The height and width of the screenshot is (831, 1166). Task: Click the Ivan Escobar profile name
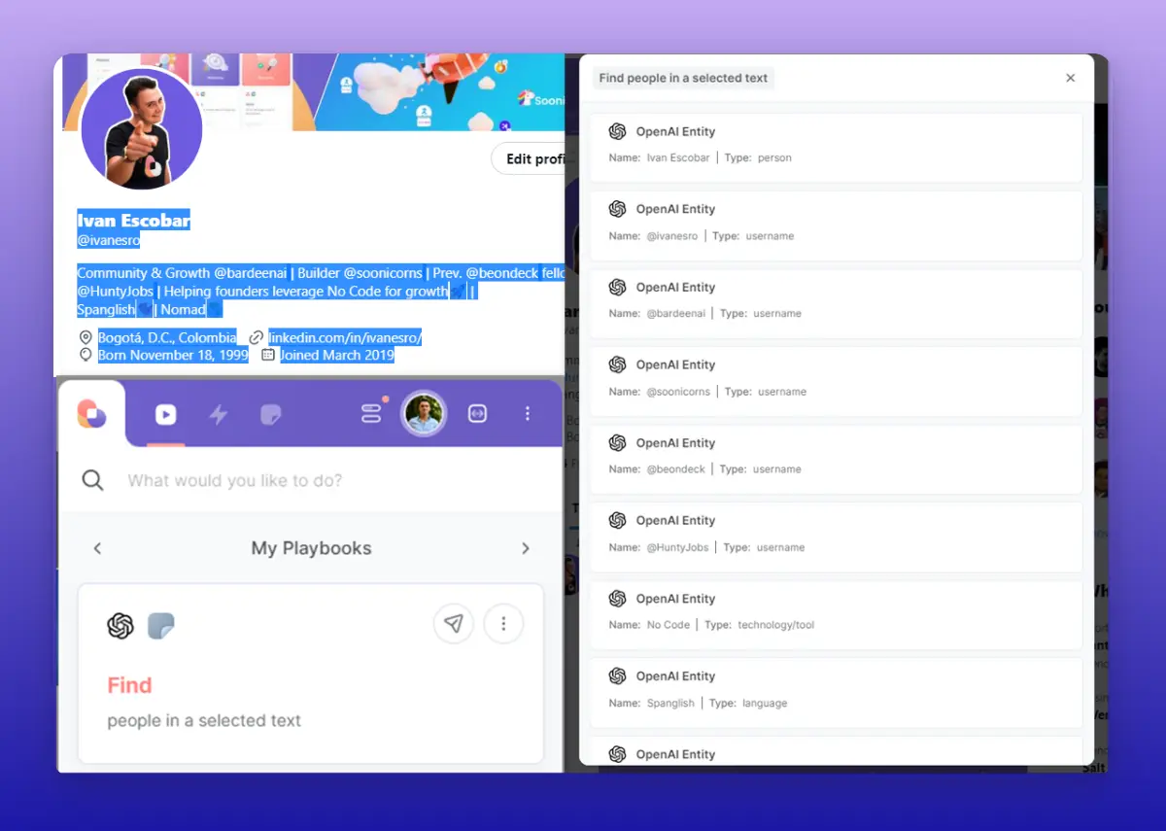pos(133,221)
